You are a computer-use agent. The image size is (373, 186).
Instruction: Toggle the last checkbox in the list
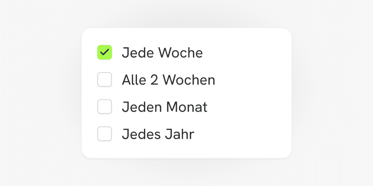pyautogui.click(x=104, y=134)
